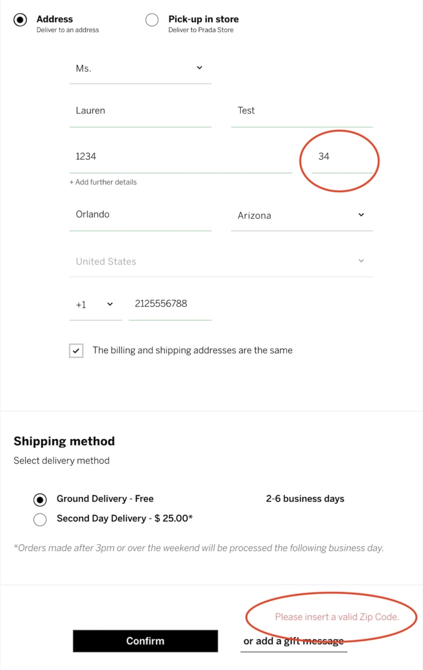The height and width of the screenshot is (670, 423).
Task: Expand the state dropdown showing Arizona
Action: coord(302,215)
